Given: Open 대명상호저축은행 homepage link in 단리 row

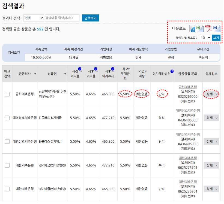Looking at the screenshot, I should pos(188,134).
